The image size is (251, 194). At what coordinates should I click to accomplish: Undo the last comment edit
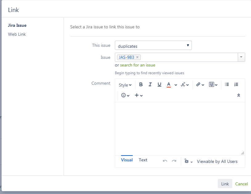[165, 161]
